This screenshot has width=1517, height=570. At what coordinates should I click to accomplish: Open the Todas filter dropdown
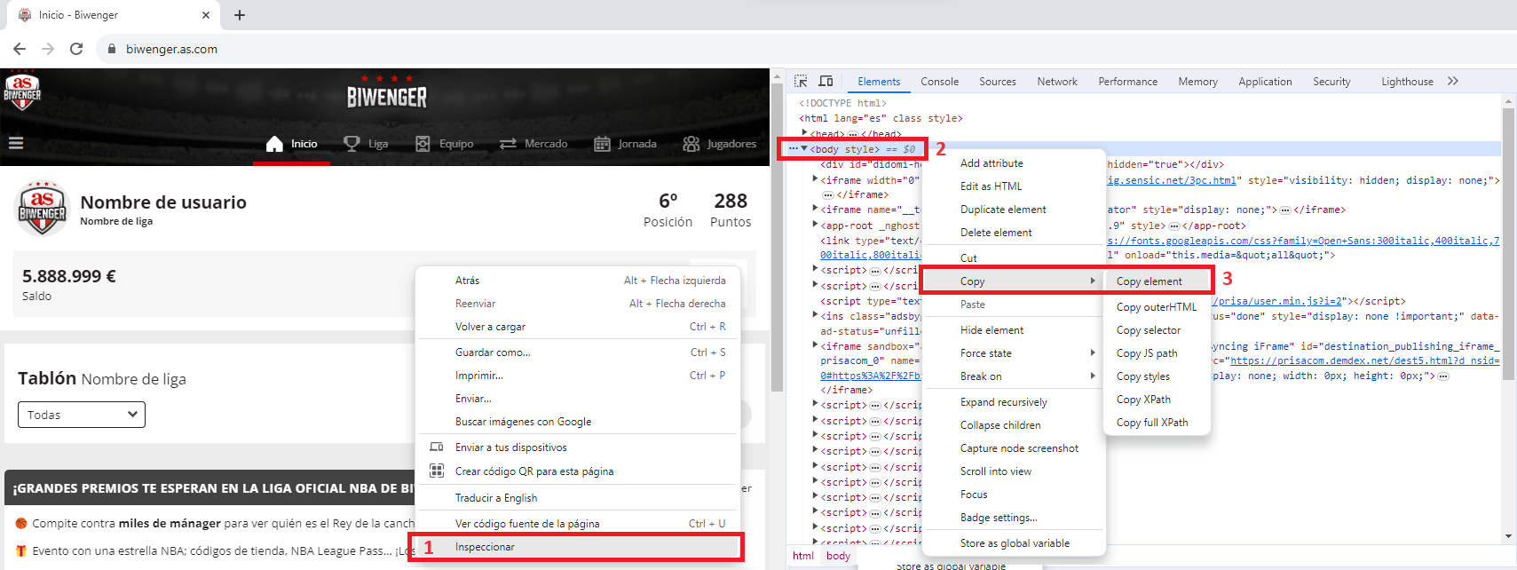click(x=82, y=415)
